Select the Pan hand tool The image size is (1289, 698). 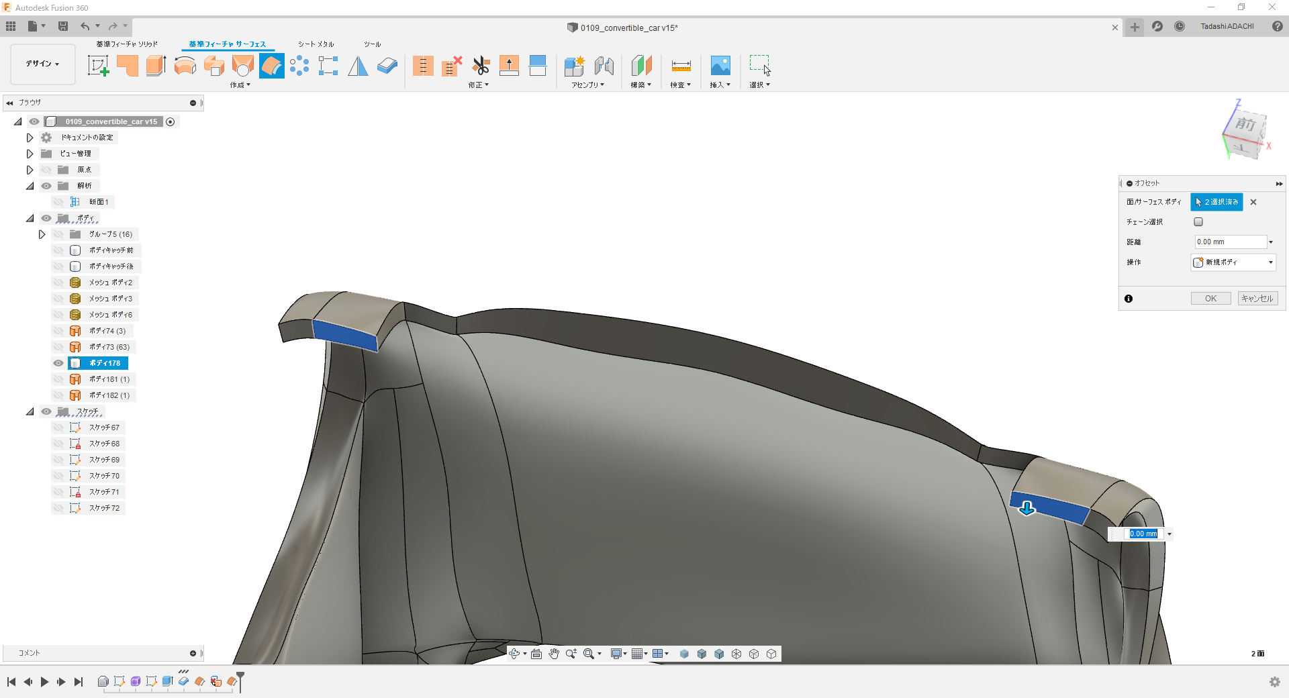click(x=554, y=654)
